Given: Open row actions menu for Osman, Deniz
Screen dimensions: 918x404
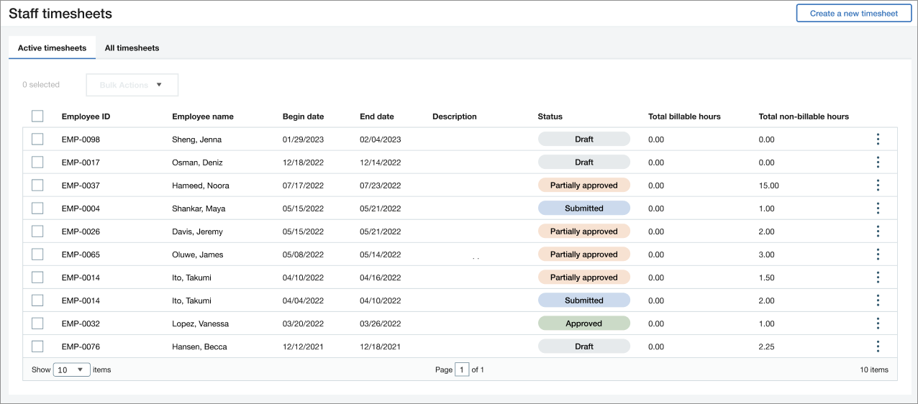Looking at the screenshot, I should click(x=878, y=162).
